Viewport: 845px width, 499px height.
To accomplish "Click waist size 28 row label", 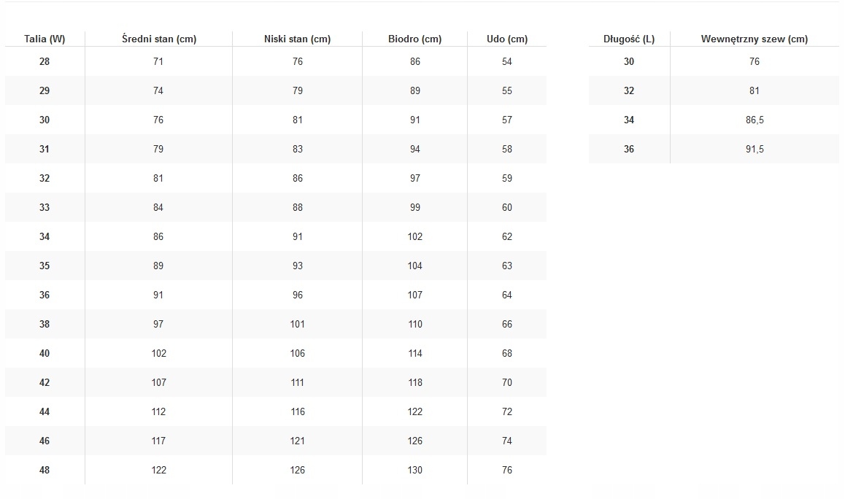I will click(45, 62).
